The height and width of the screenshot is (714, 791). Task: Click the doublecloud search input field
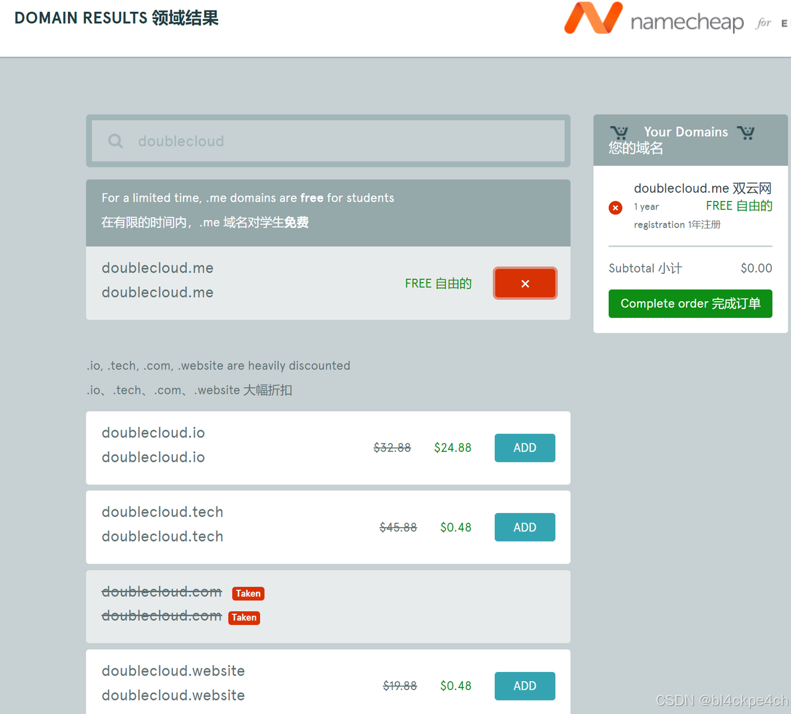tap(328, 141)
